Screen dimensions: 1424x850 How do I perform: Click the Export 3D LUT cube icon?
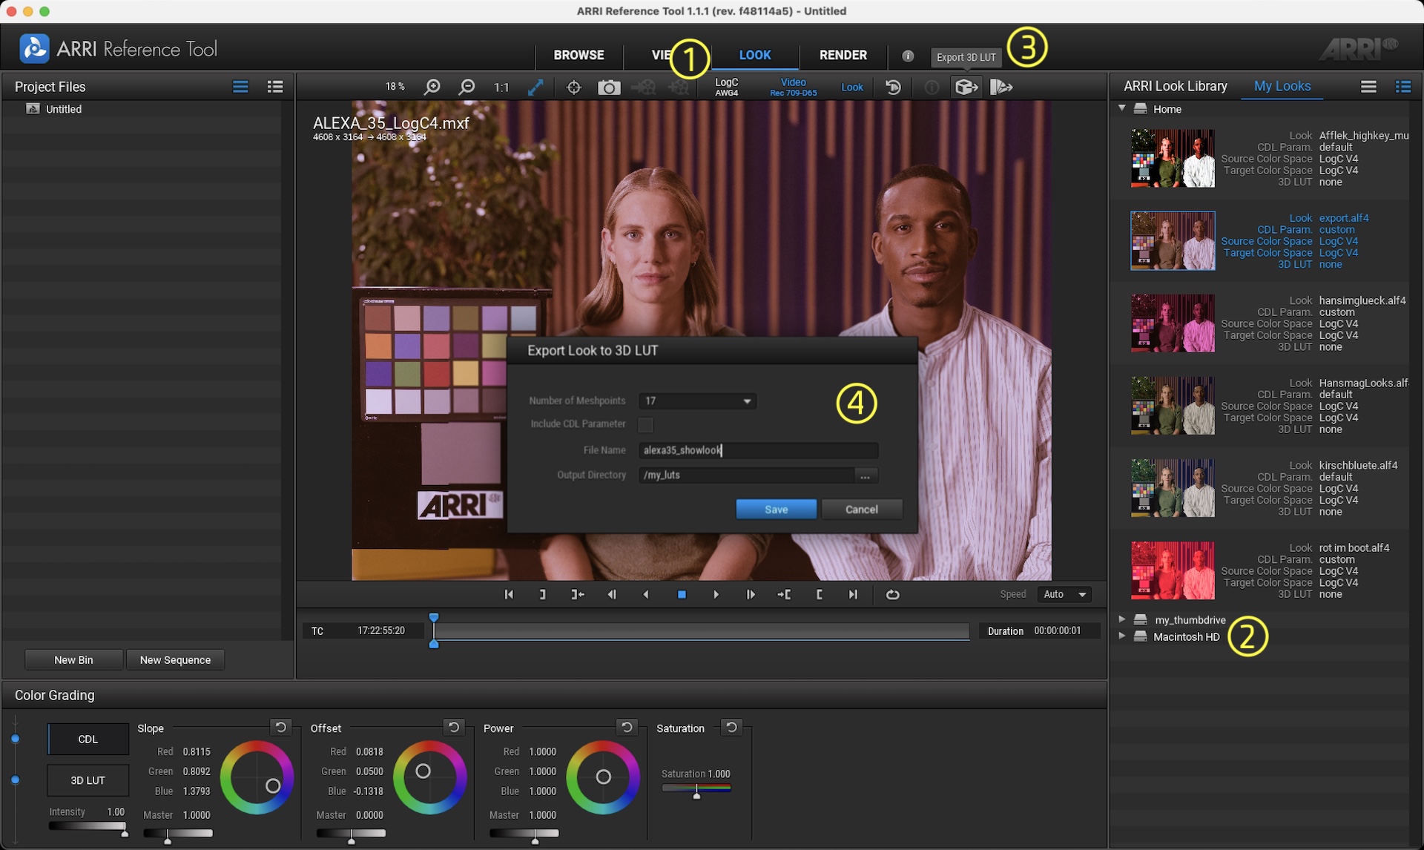point(966,88)
